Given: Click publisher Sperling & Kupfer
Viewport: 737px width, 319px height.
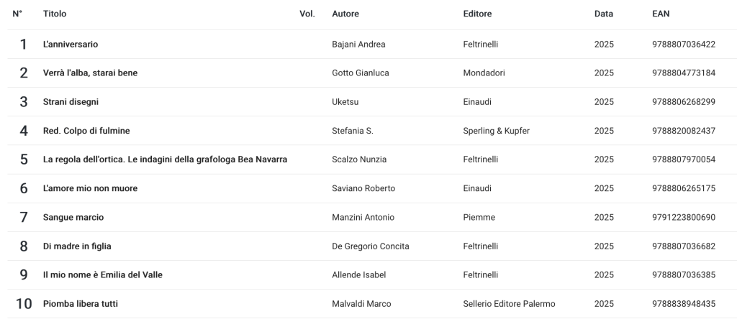Looking at the screenshot, I should (x=497, y=131).
